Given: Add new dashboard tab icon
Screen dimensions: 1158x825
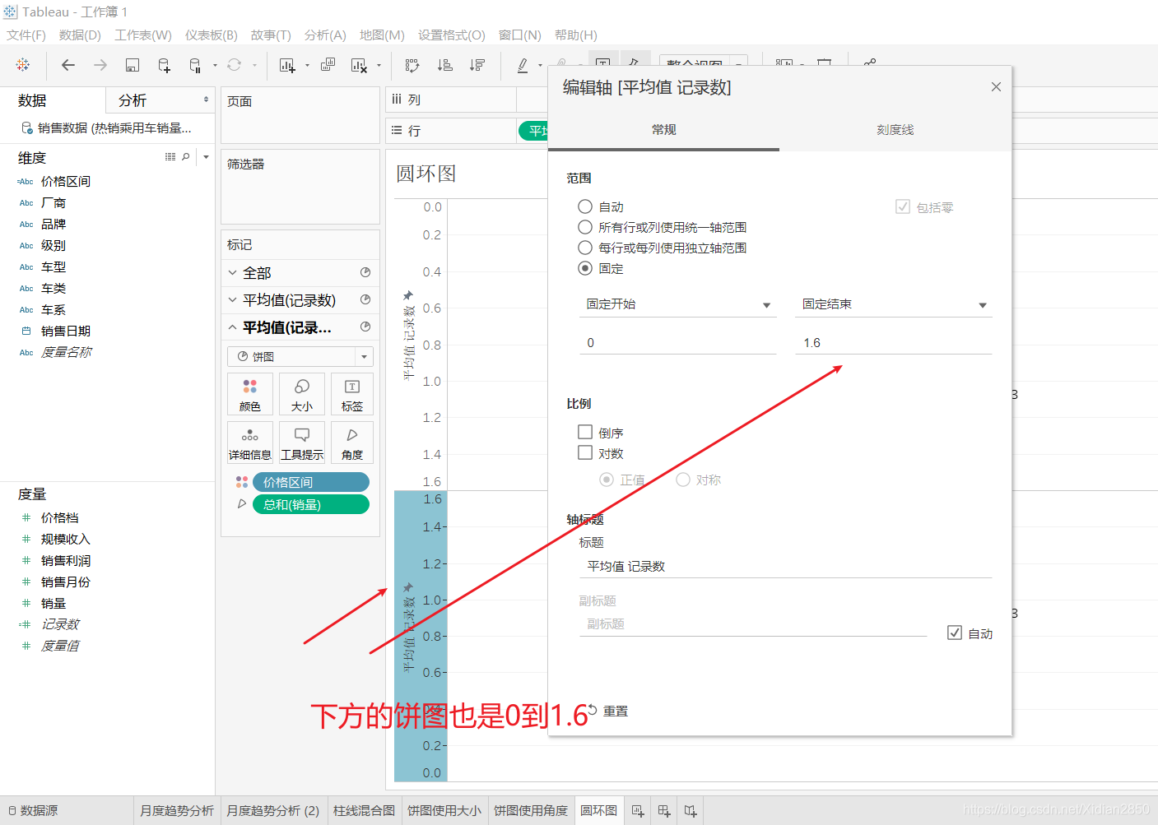Looking at the screenshot, I should coord(664,811).
